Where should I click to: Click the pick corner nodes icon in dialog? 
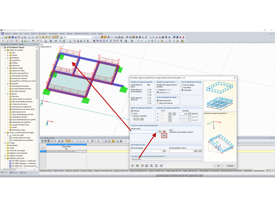160,132
